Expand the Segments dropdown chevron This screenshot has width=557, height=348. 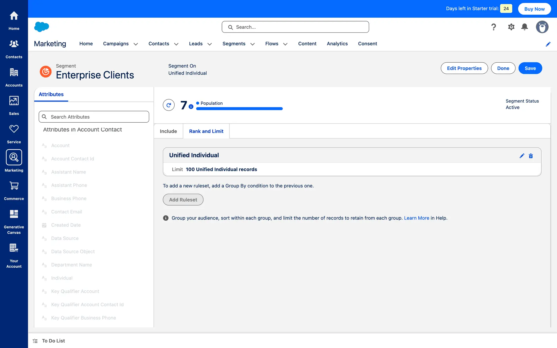(252, 44)
